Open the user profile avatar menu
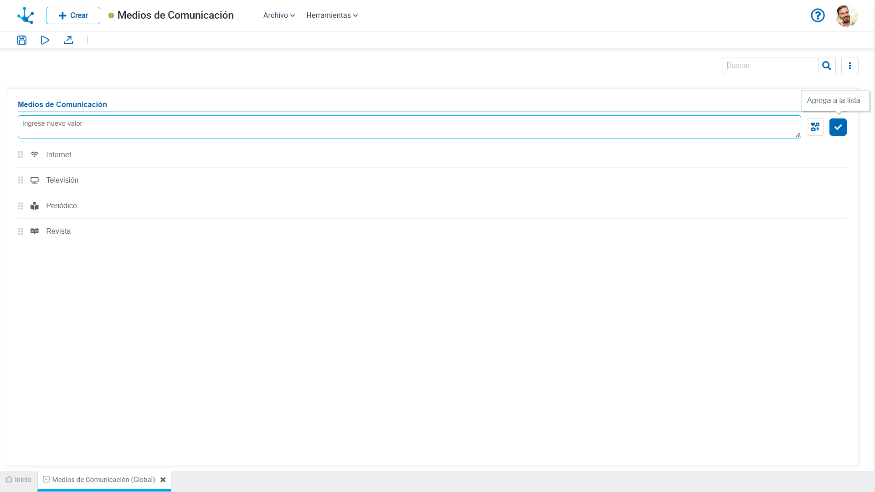 (x=847, y=15)
